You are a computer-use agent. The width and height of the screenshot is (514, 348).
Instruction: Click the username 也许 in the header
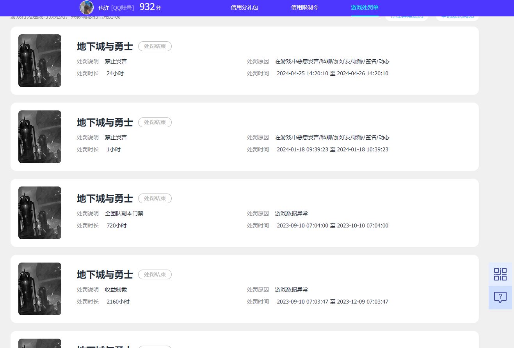tap(104, 8)
